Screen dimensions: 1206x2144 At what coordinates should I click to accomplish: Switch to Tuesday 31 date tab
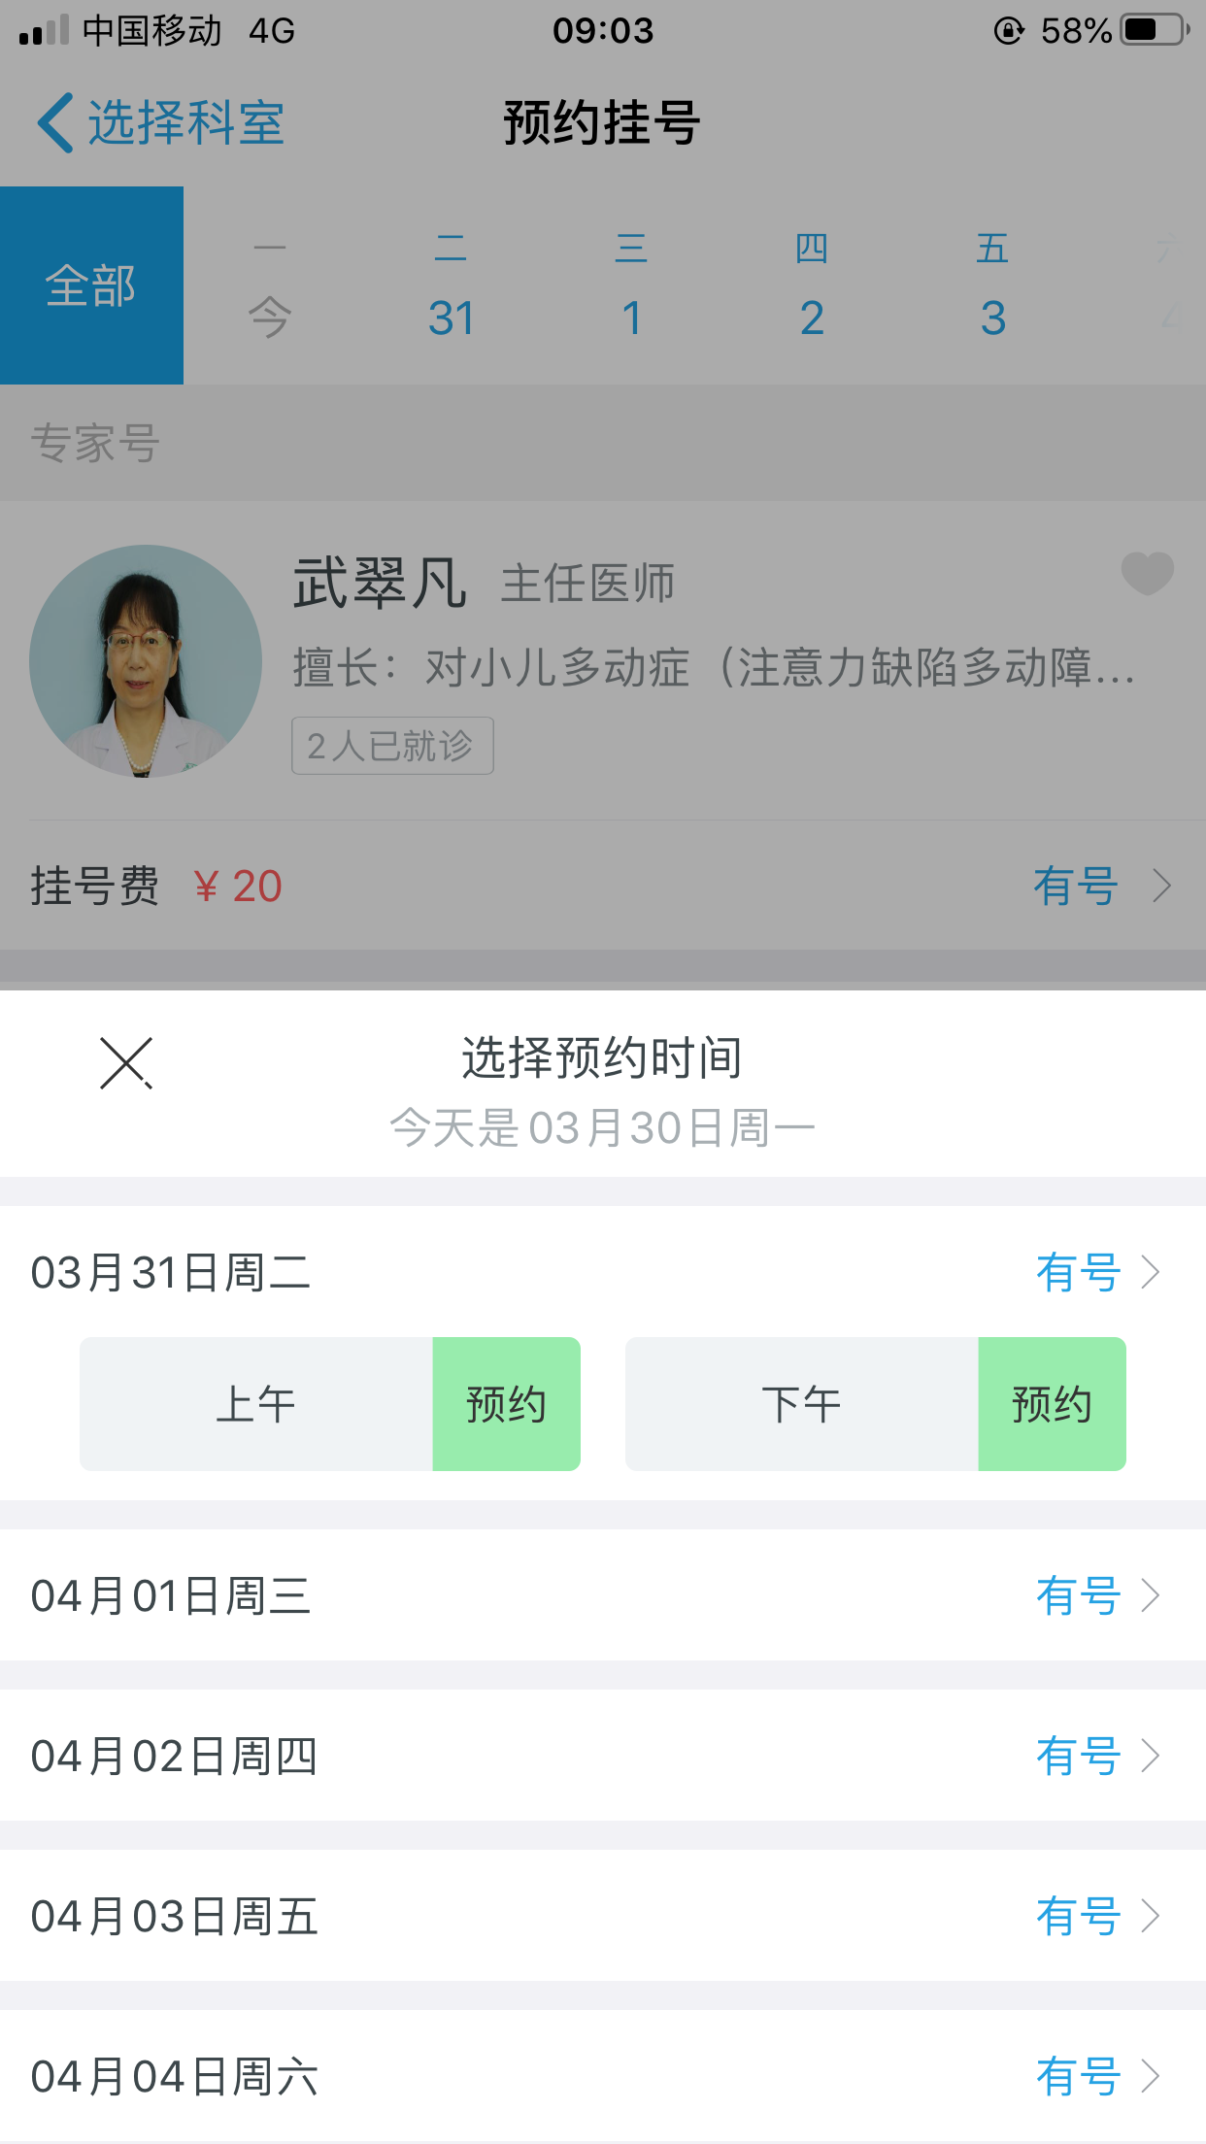(x=451, y=287)
